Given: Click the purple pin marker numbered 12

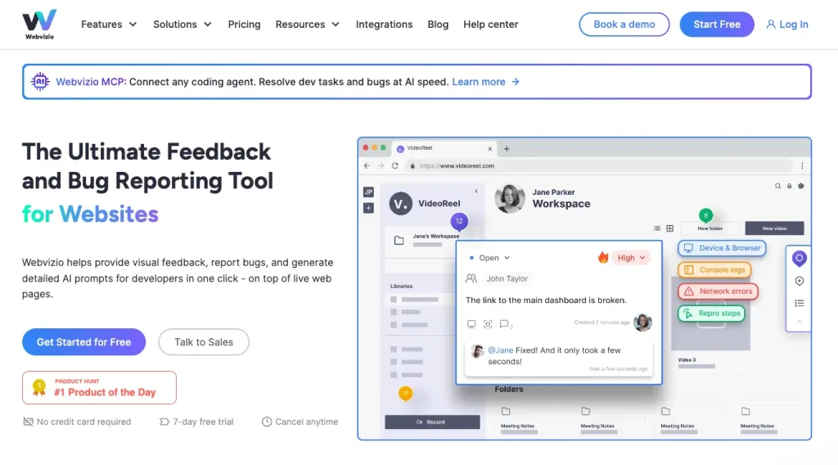Looking at the screenshot, I should (x=459, y=221).
